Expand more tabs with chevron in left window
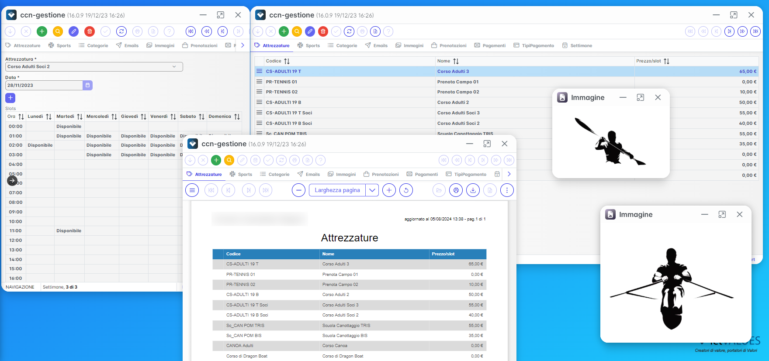Viewport: 769px width, 361px height. tap(242, 45)
